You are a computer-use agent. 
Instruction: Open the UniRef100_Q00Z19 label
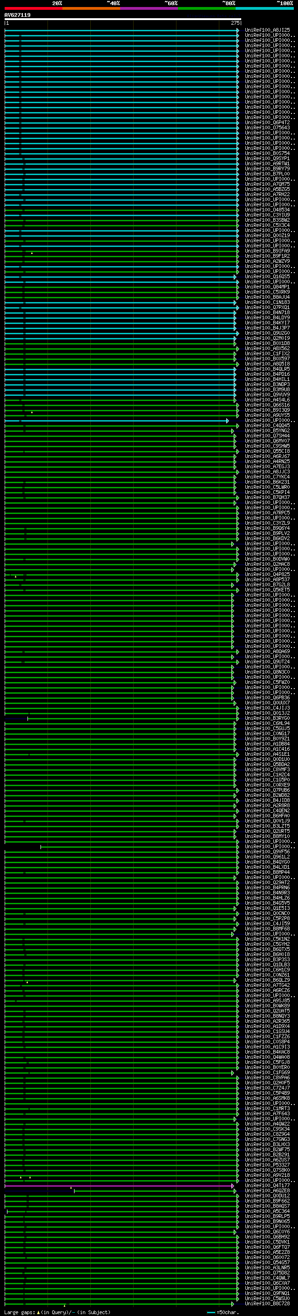click(x=267, y=235)
